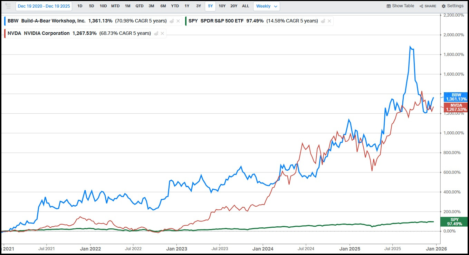Click the Jul 2025 x-axis label

pos(393,248)
